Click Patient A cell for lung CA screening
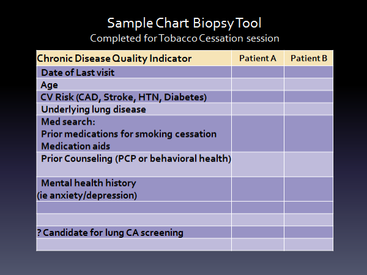Viewport: 367px width, 275px height. click(258, 232)
